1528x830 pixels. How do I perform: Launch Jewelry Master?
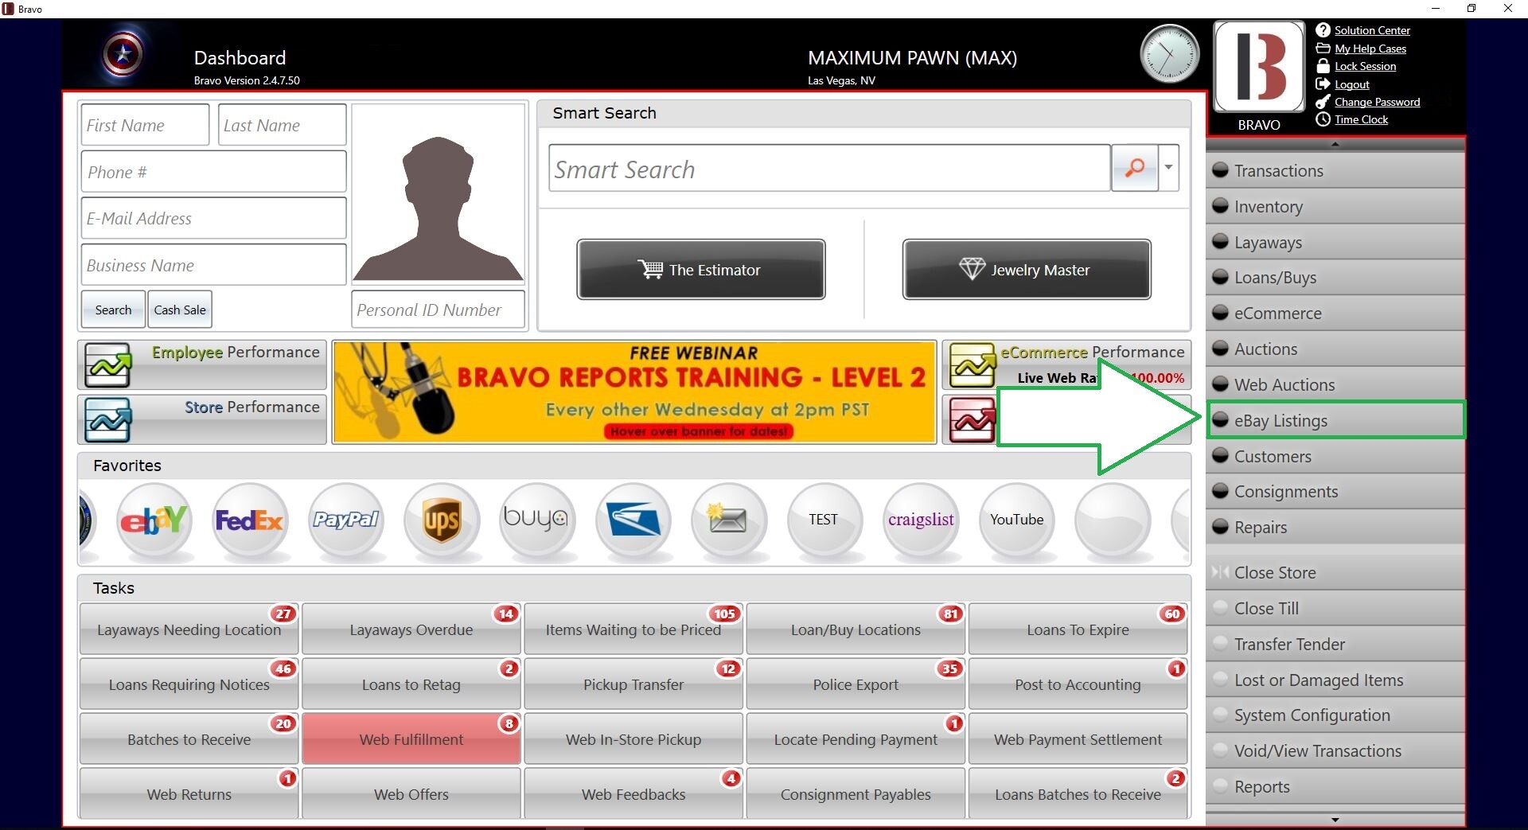tap(1027, 270)
